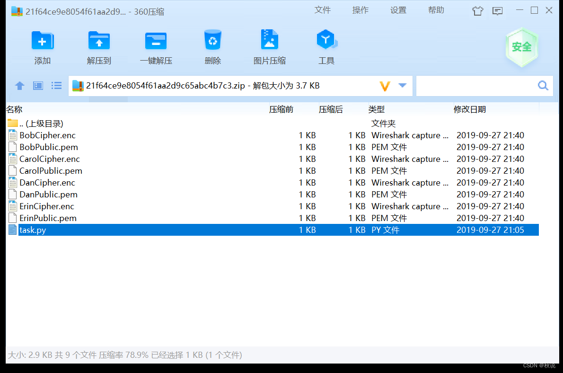Open the 图片压缩 image compression tool
Image resolution: width=563 pixels, height=373 pixels.
[x=270, y=46]
